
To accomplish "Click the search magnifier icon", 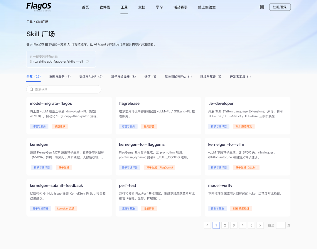I will pyautogui.click(x=31, y=89).
